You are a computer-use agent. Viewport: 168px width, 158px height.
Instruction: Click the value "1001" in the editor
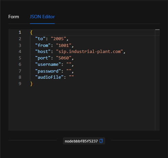(64, 46)
